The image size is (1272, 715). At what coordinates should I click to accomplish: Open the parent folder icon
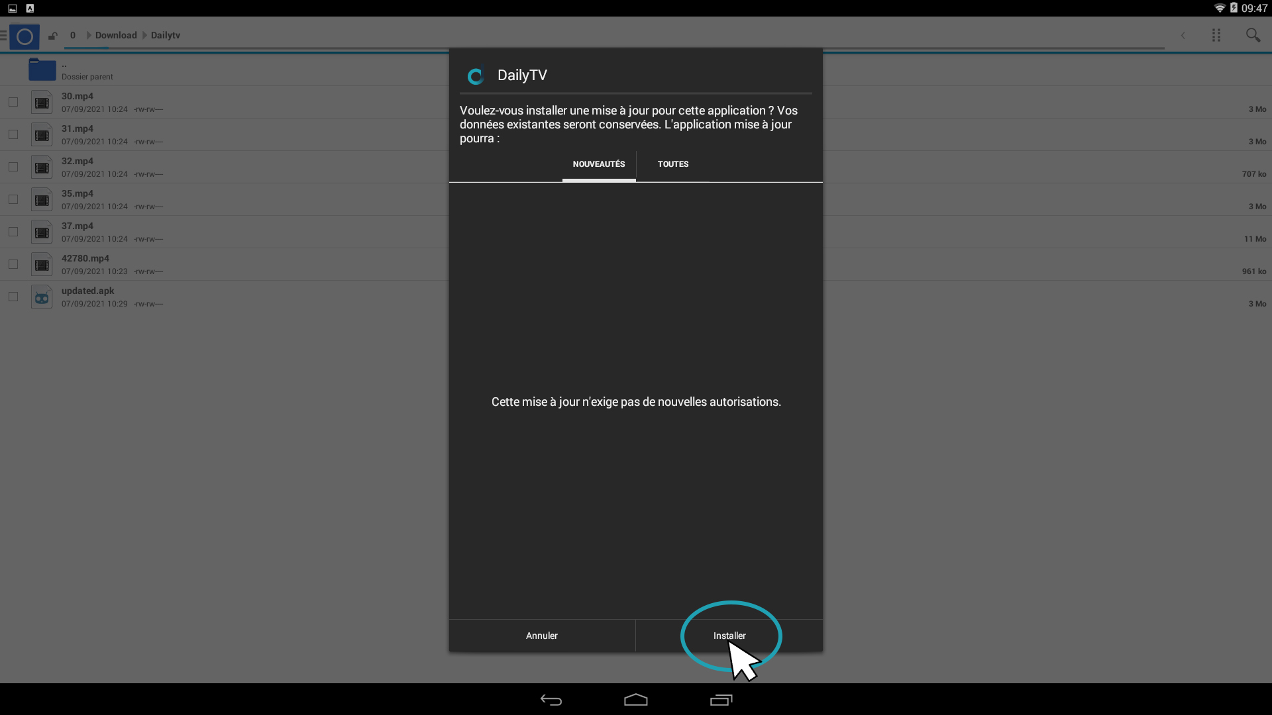(42, 70)
